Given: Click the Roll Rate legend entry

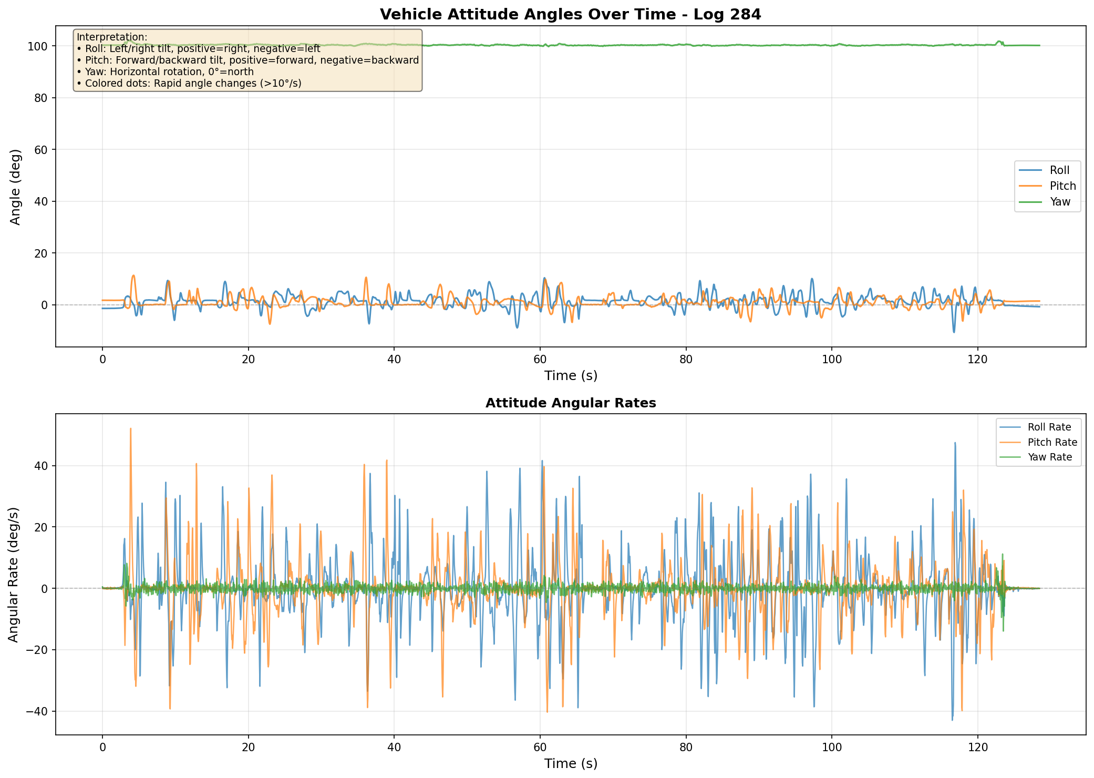Looking at the screenshot, I should click(1049, 427).
